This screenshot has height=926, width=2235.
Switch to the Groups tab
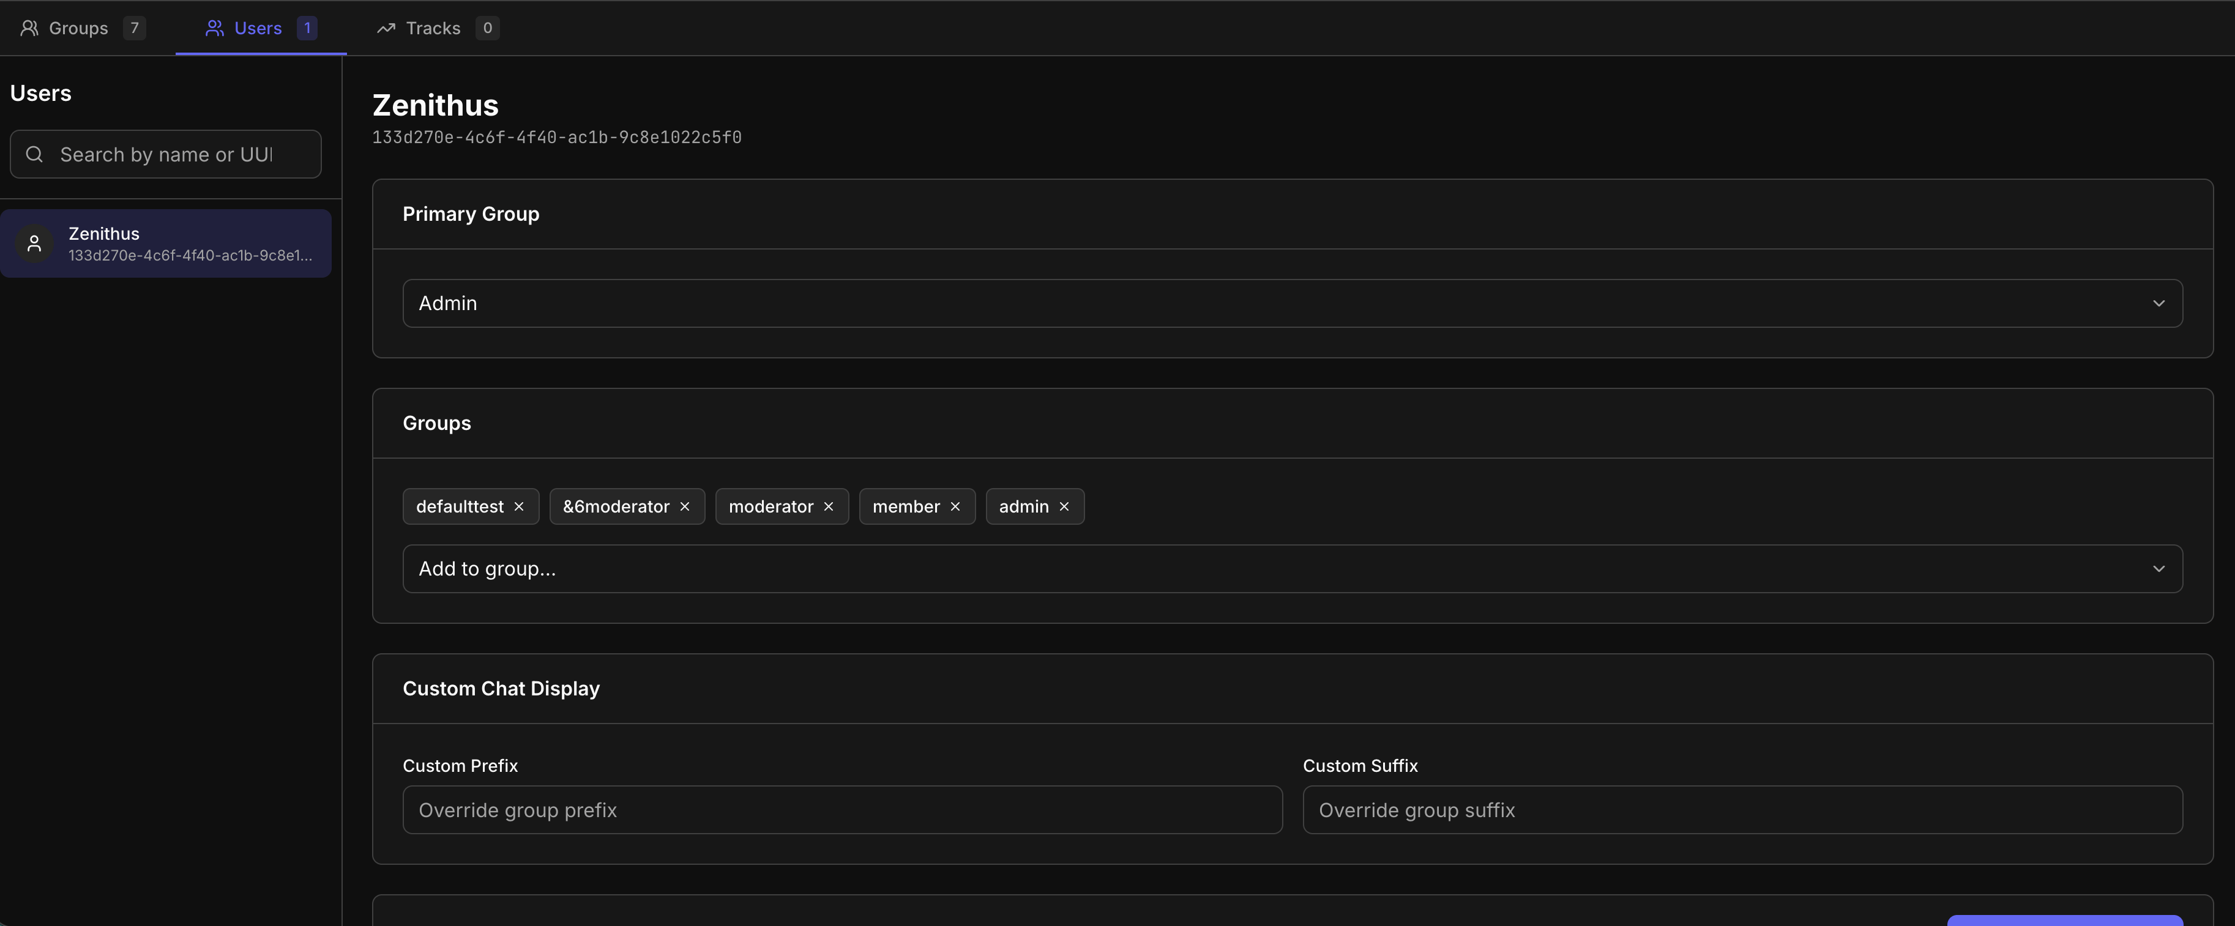tap(80, 29)
